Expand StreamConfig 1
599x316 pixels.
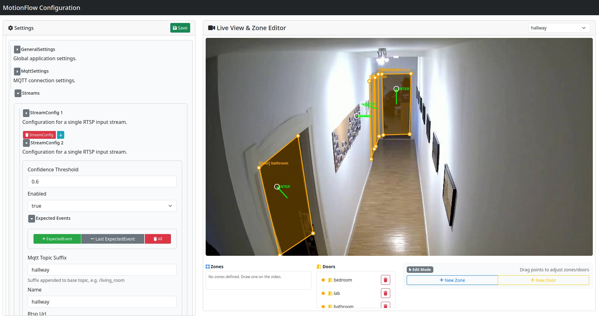point(26,113)
